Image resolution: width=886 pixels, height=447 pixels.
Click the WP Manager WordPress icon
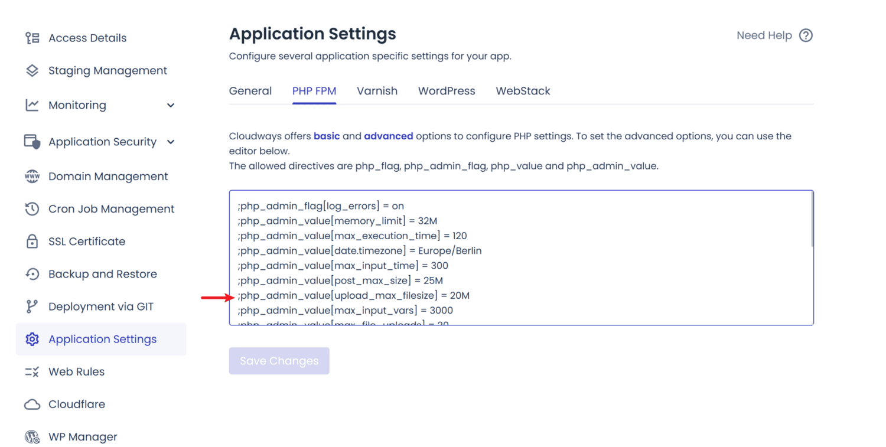click(x=32, y=436)
